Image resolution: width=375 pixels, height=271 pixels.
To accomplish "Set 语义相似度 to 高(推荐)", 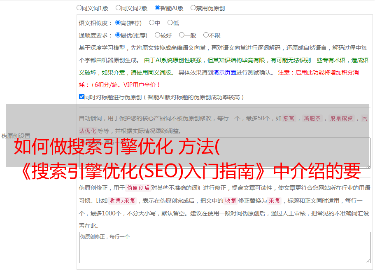I will pyautogui.click(x=118, y=23).
